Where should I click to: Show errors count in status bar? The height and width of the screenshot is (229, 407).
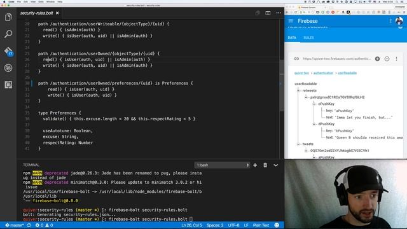tap(39, 225)
